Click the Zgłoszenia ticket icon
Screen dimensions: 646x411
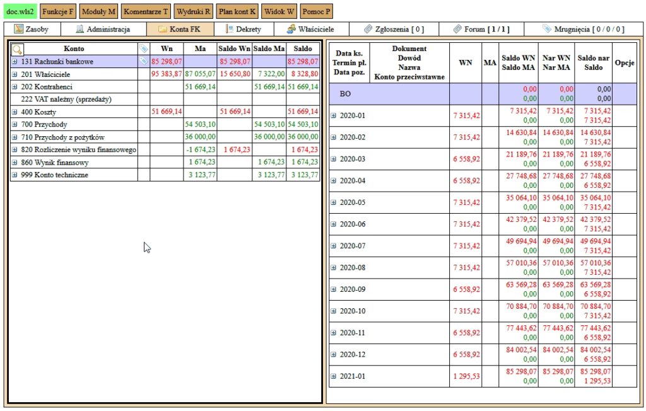pos(368,29)
